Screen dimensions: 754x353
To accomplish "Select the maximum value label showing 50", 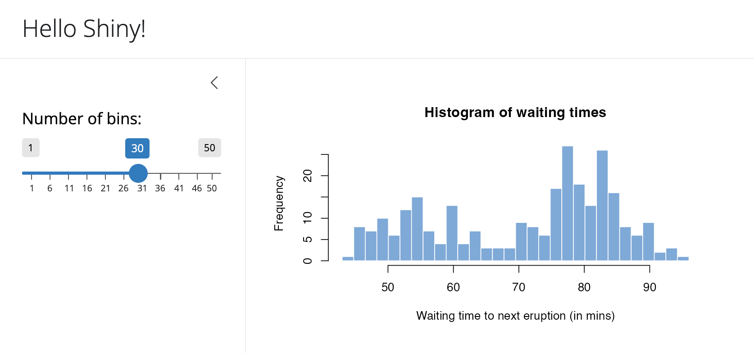I will pyautogui.click(x=209, y=148).
